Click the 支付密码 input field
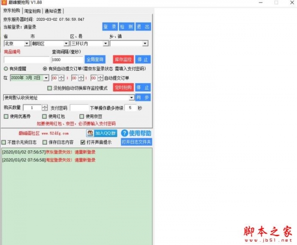This screenshot has width=297, height=245. coord(79,108)
